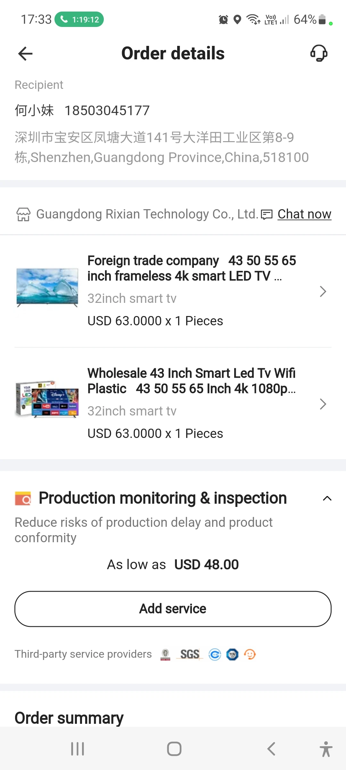Viewport: 346px width, 770px height.
Task: Tap the chat message bubble icon
Action: point(267,214)
